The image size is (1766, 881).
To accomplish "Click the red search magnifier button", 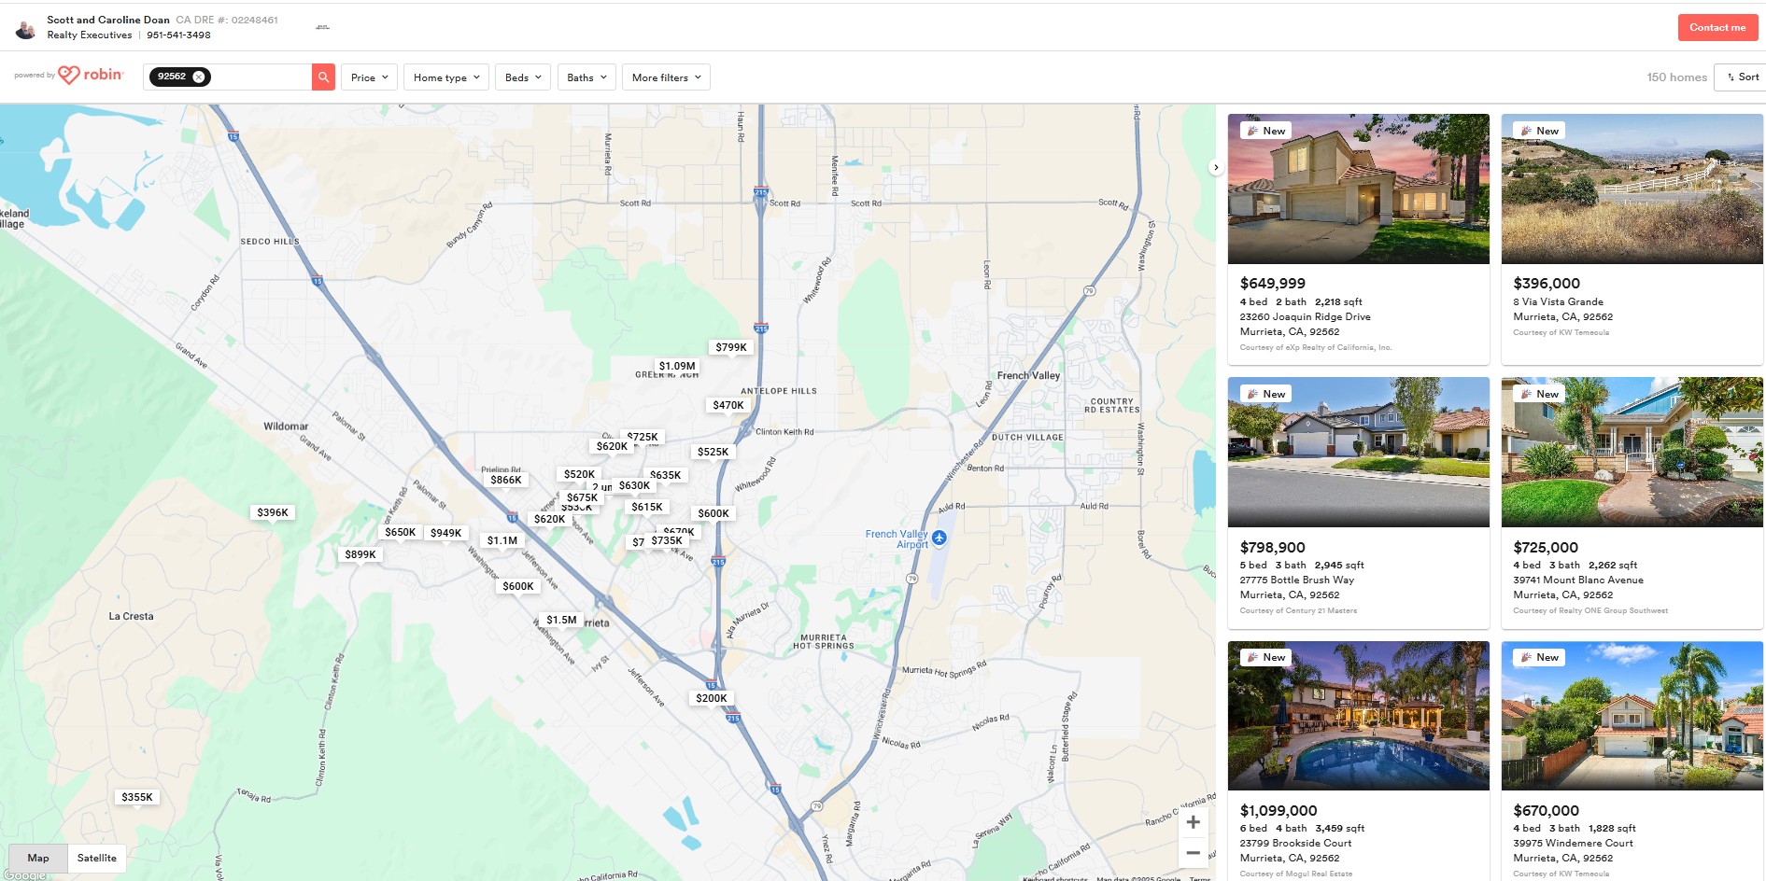I will point(323,77).
